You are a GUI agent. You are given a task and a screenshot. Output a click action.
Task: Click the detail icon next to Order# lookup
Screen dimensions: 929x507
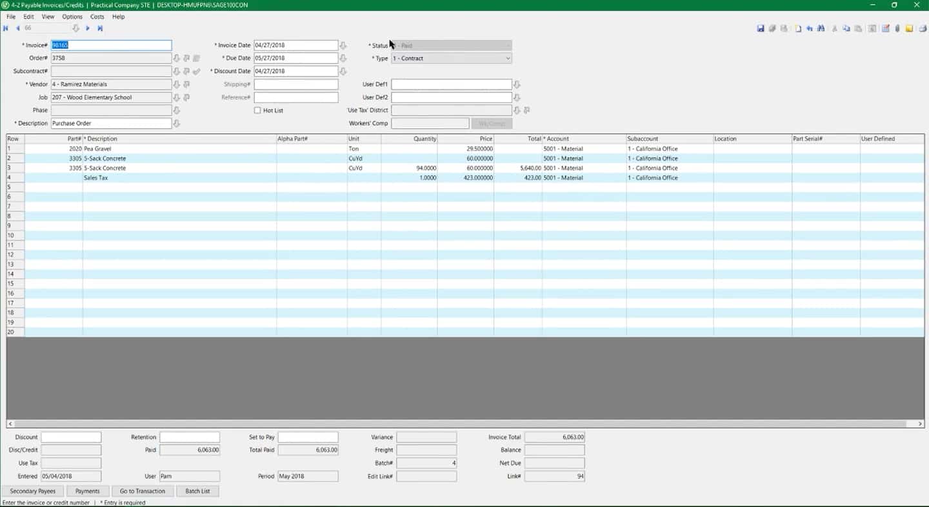[x=186, y=58]
